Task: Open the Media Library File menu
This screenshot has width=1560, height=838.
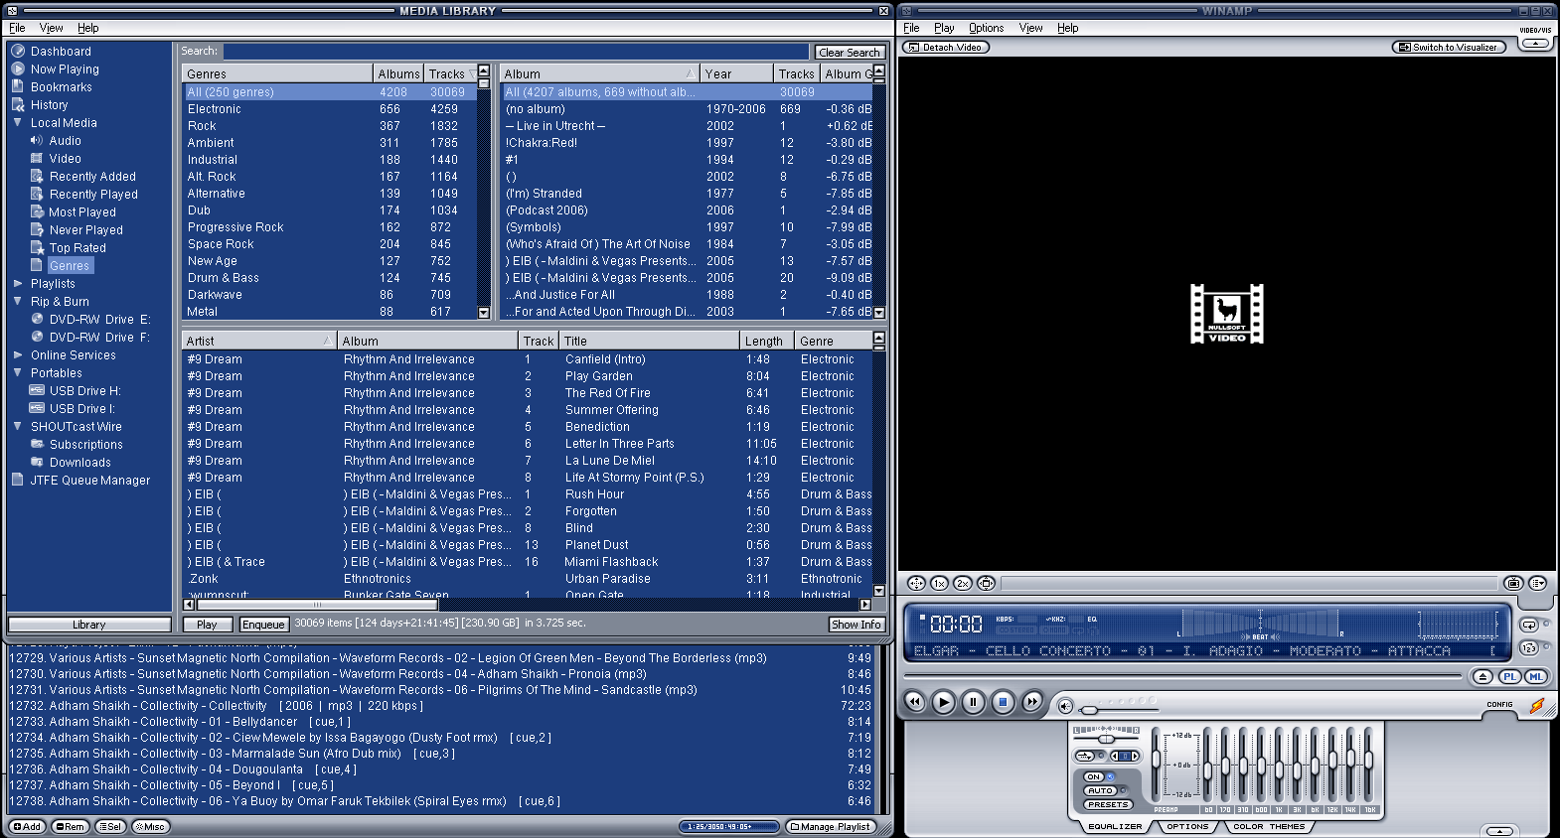Action: coord(17,28)
